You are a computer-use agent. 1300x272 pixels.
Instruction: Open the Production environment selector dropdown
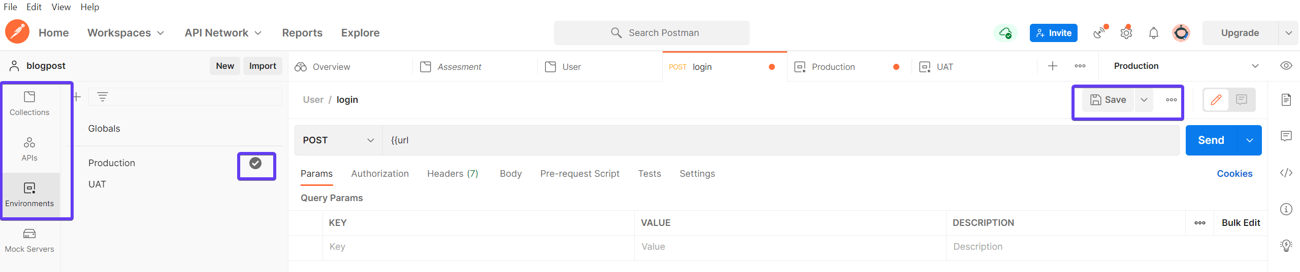pyautogui.click(x=1187, y=66)
